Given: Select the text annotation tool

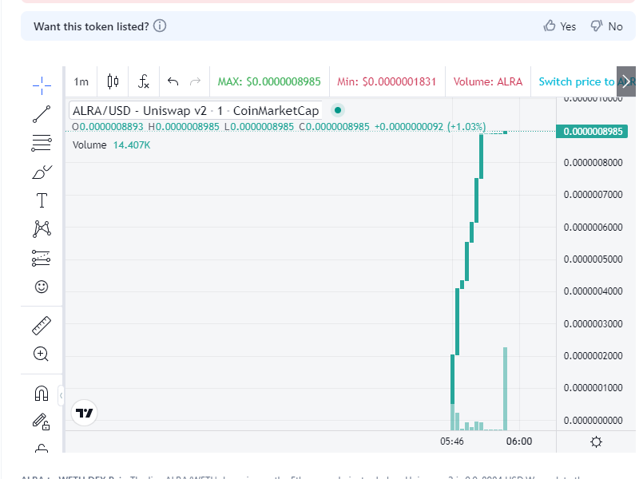Looking at the screenshot, I should pyautogui.click(x=42, y=200).
